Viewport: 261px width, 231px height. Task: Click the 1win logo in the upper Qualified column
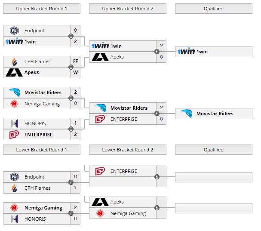click(x=186, y=52)
